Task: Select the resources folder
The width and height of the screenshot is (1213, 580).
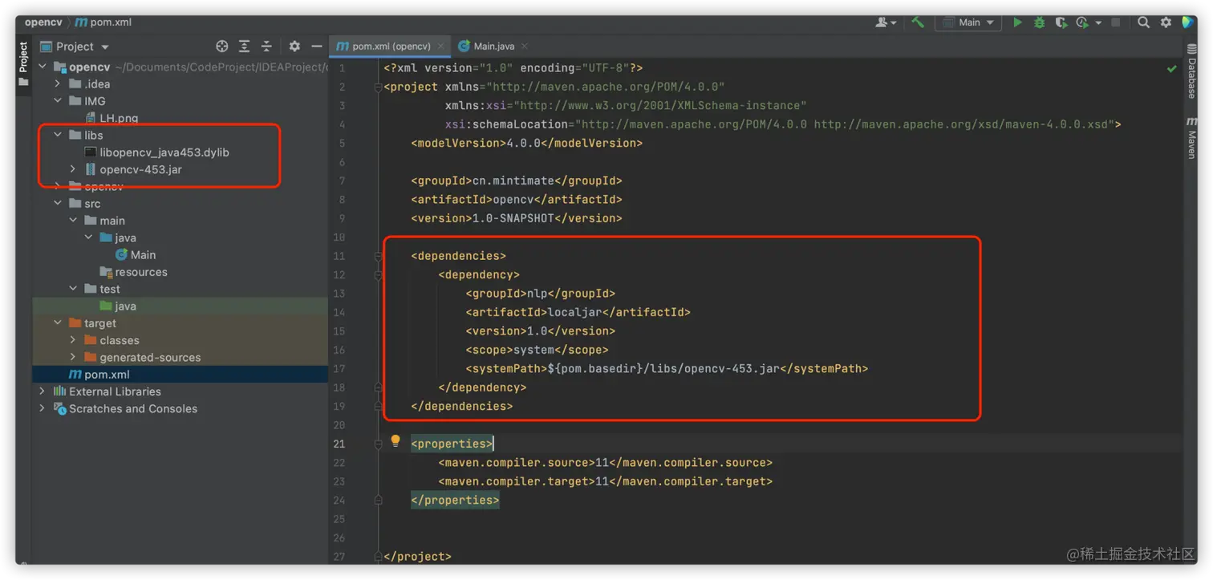Action: click(x=133, y=272)
